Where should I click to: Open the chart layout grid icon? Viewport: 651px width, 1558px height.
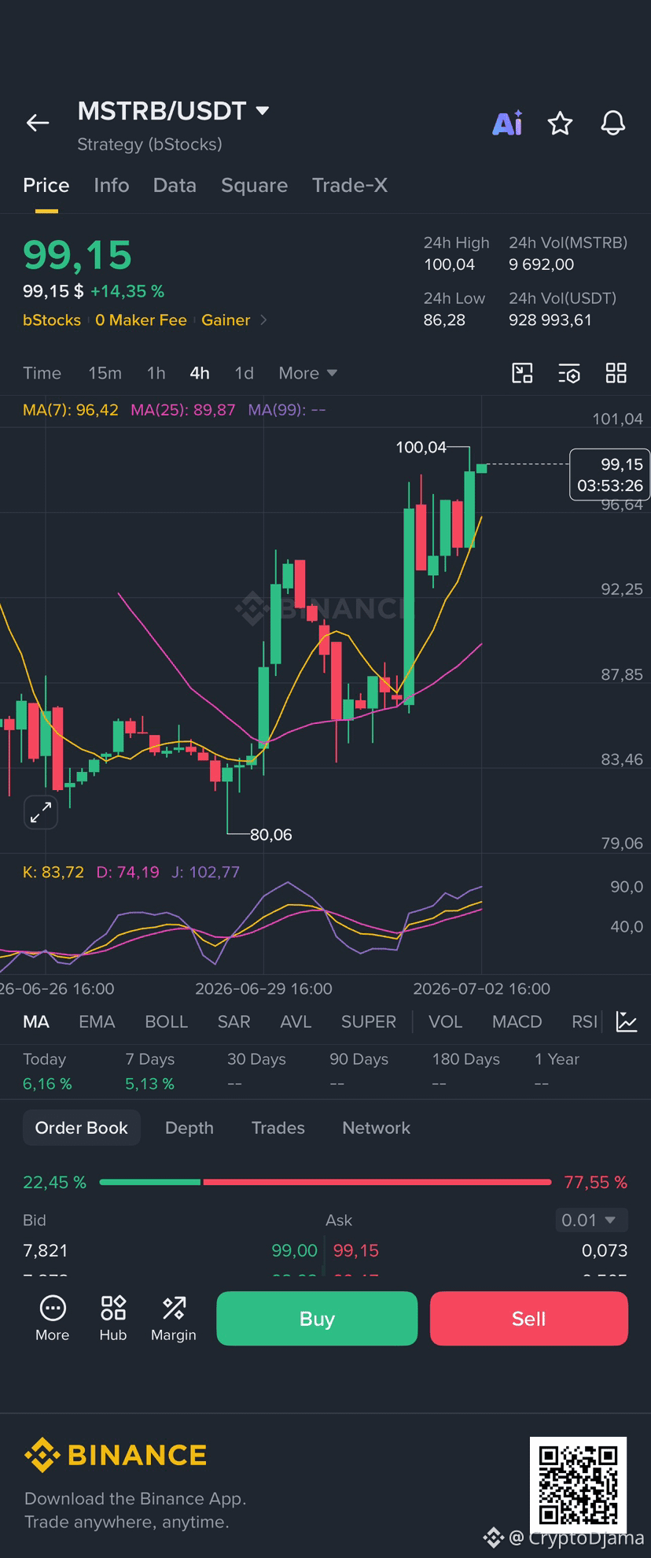616,373
